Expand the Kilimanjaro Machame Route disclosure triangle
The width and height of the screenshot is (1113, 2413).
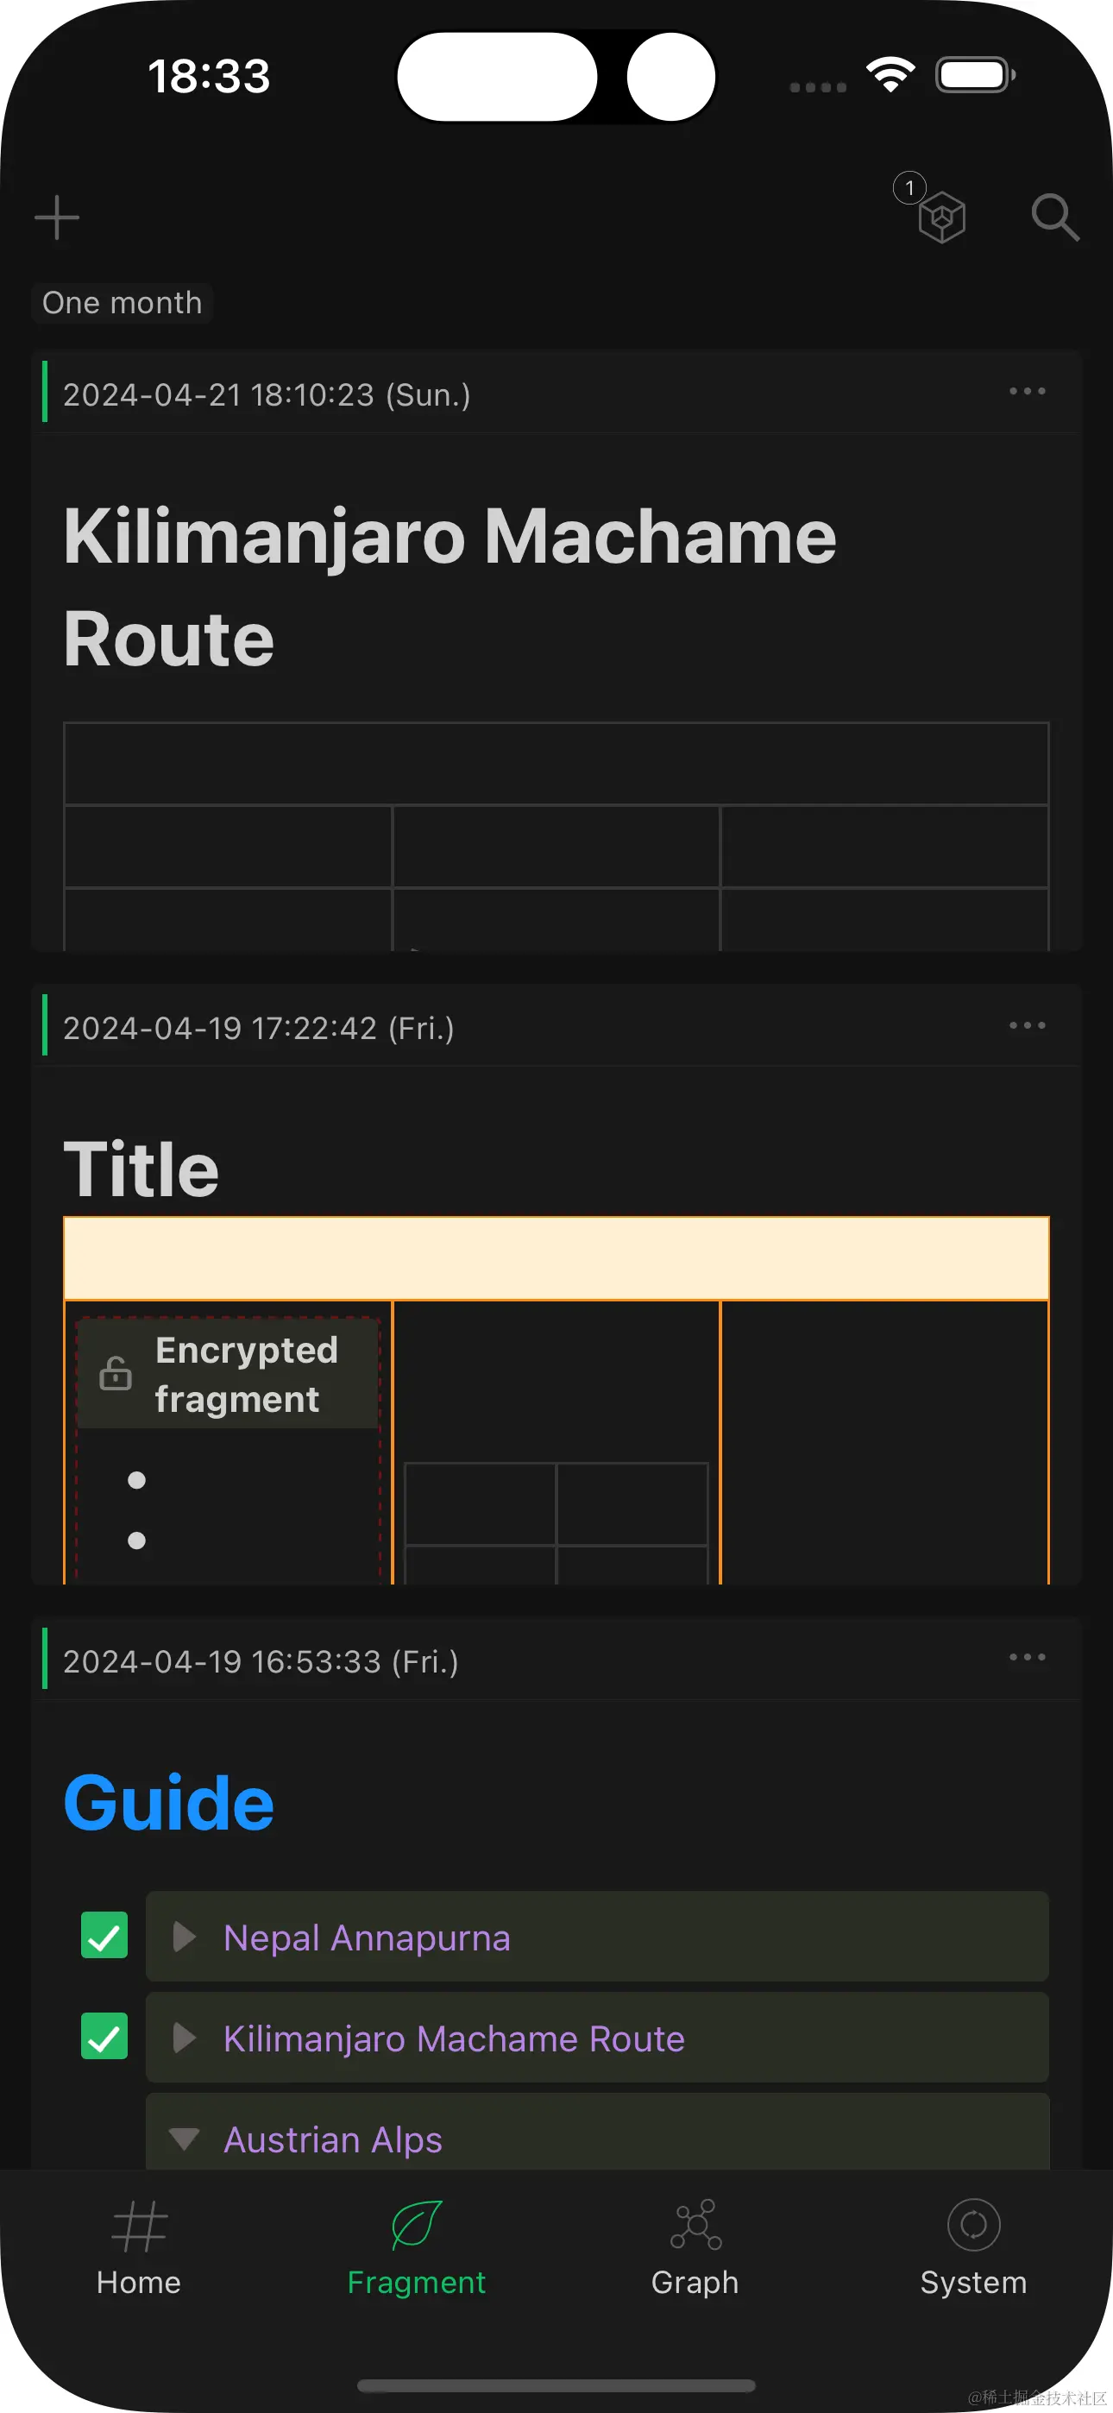click(184, 2038)
